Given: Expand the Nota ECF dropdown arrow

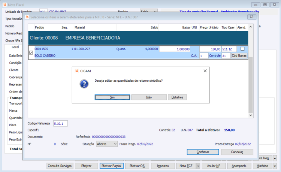Looking at the screenshot, I should pyautogui.click(x=198, y=166).
